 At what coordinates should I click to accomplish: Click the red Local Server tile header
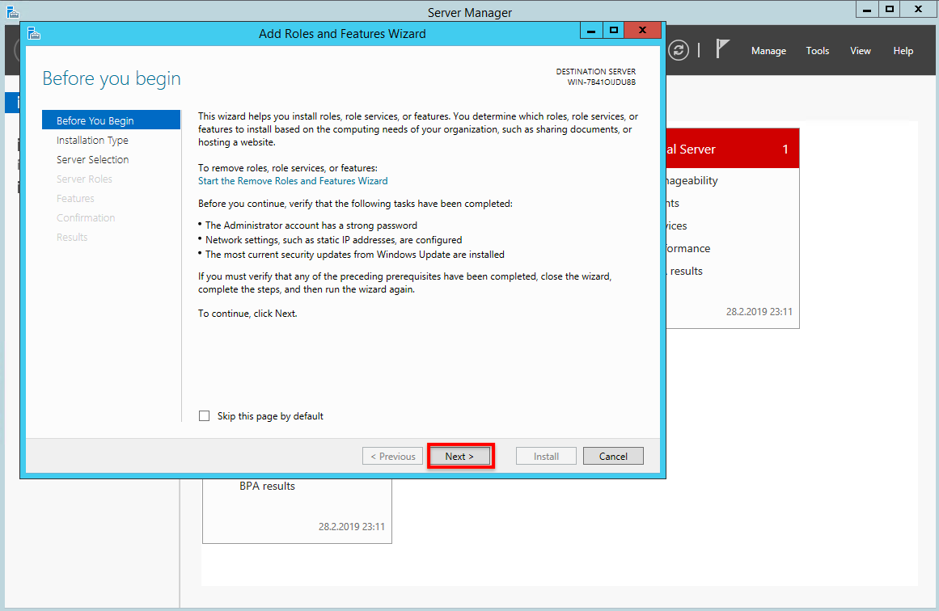pos(733,149)
